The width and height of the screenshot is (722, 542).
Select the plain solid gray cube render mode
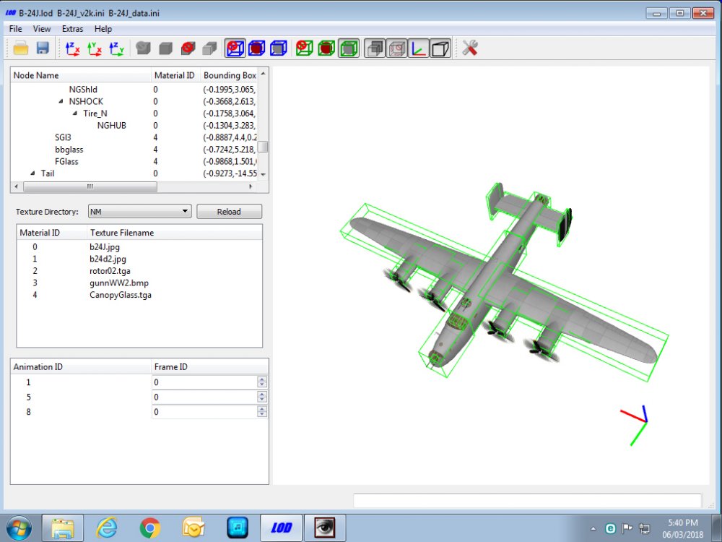click(165, 48)
